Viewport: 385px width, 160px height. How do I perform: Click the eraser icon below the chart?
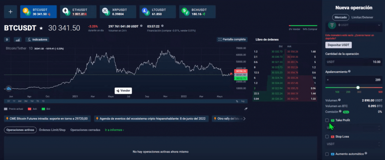246,109
